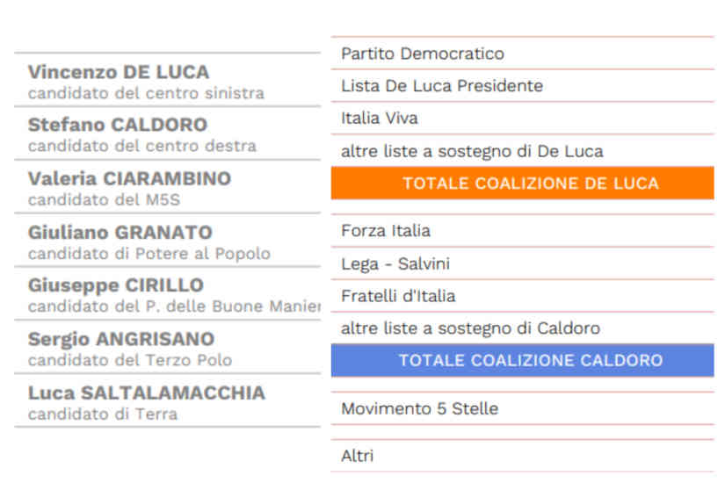The image size is (725, 483).
Task: Select the Italia Viva list row
Action: (x=523, y=119)
